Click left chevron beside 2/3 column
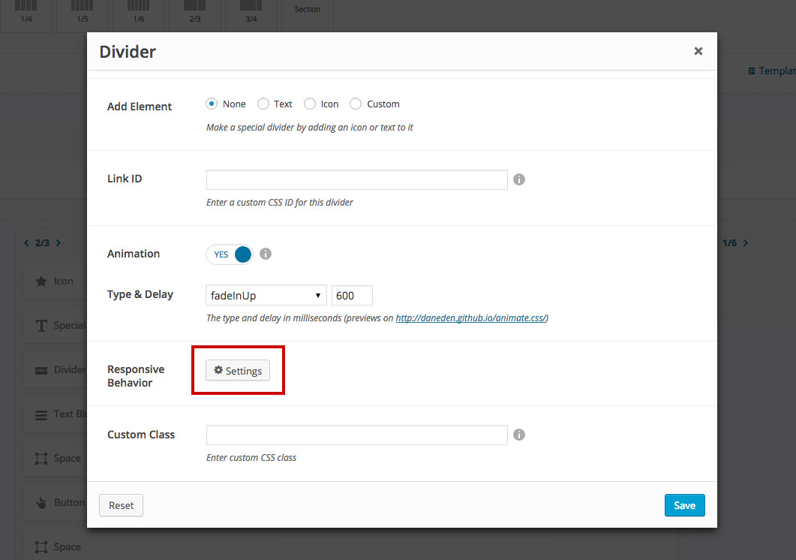 coord(26,243)
